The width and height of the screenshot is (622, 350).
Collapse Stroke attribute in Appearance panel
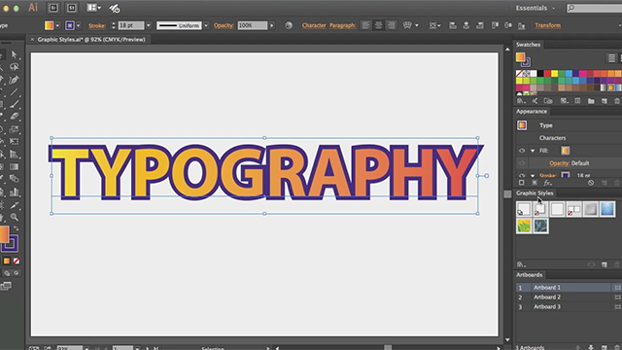click(x=533, y=175)
